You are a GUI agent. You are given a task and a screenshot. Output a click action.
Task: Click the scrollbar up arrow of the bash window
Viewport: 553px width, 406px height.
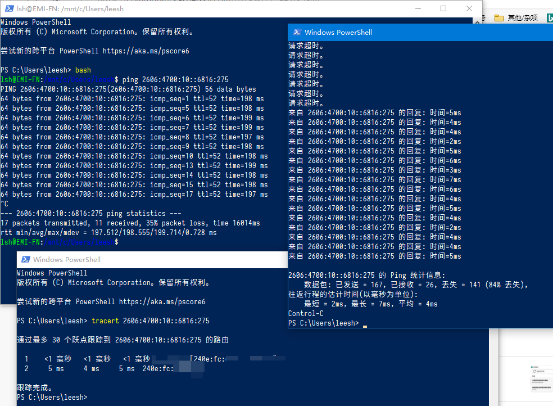(477, 21)
